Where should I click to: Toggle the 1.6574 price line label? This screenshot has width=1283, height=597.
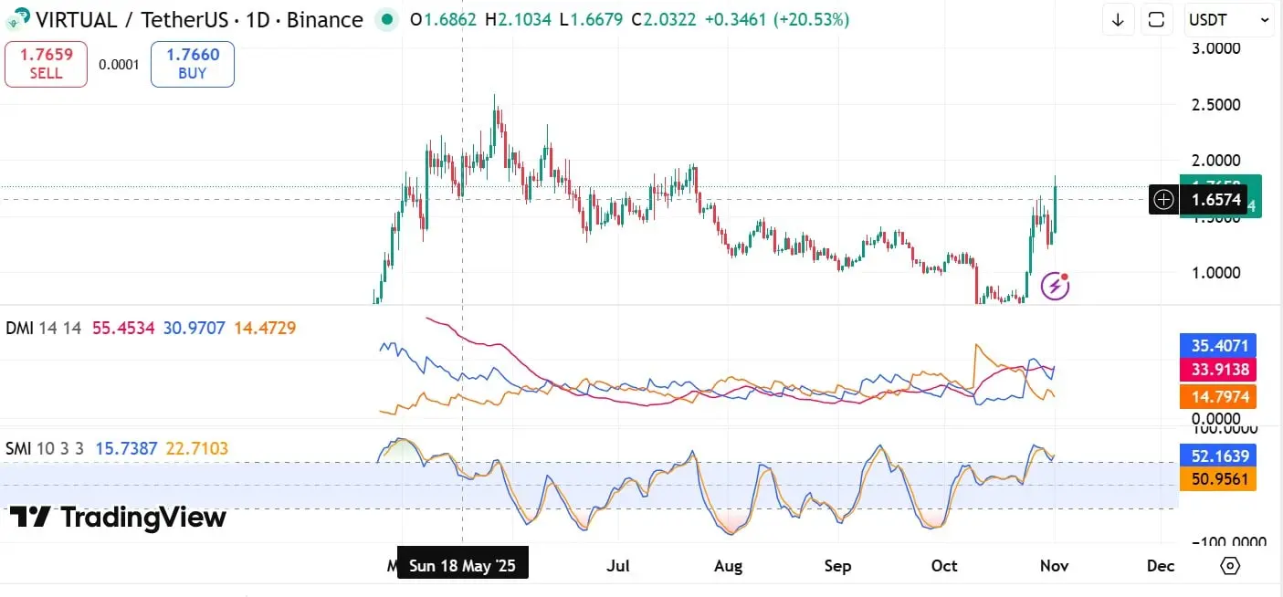pos(1217,199)
